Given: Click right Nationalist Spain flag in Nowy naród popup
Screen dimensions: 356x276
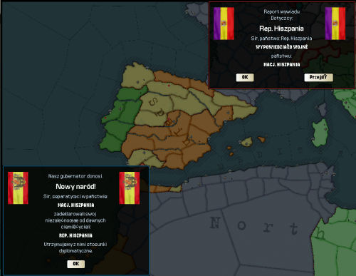Looking at the screenshot, I should [130, 188].
